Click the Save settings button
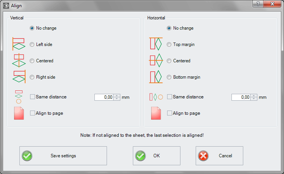 [63, 156]
